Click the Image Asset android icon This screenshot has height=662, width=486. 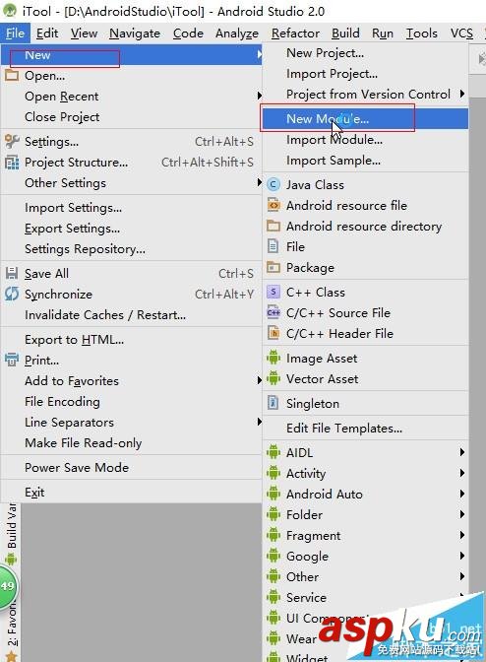(x=273, y=358)
